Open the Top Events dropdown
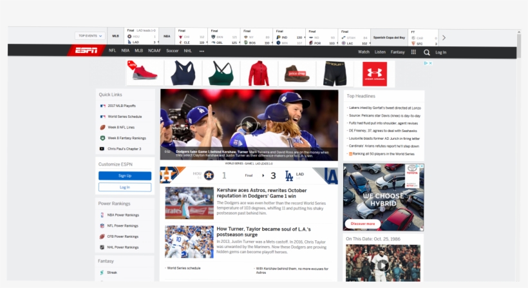This screenshot has height=288, width=528. [x=90, y=35]
